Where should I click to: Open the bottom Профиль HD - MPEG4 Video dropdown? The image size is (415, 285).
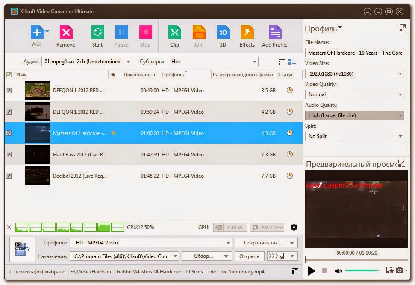point(151,243)
